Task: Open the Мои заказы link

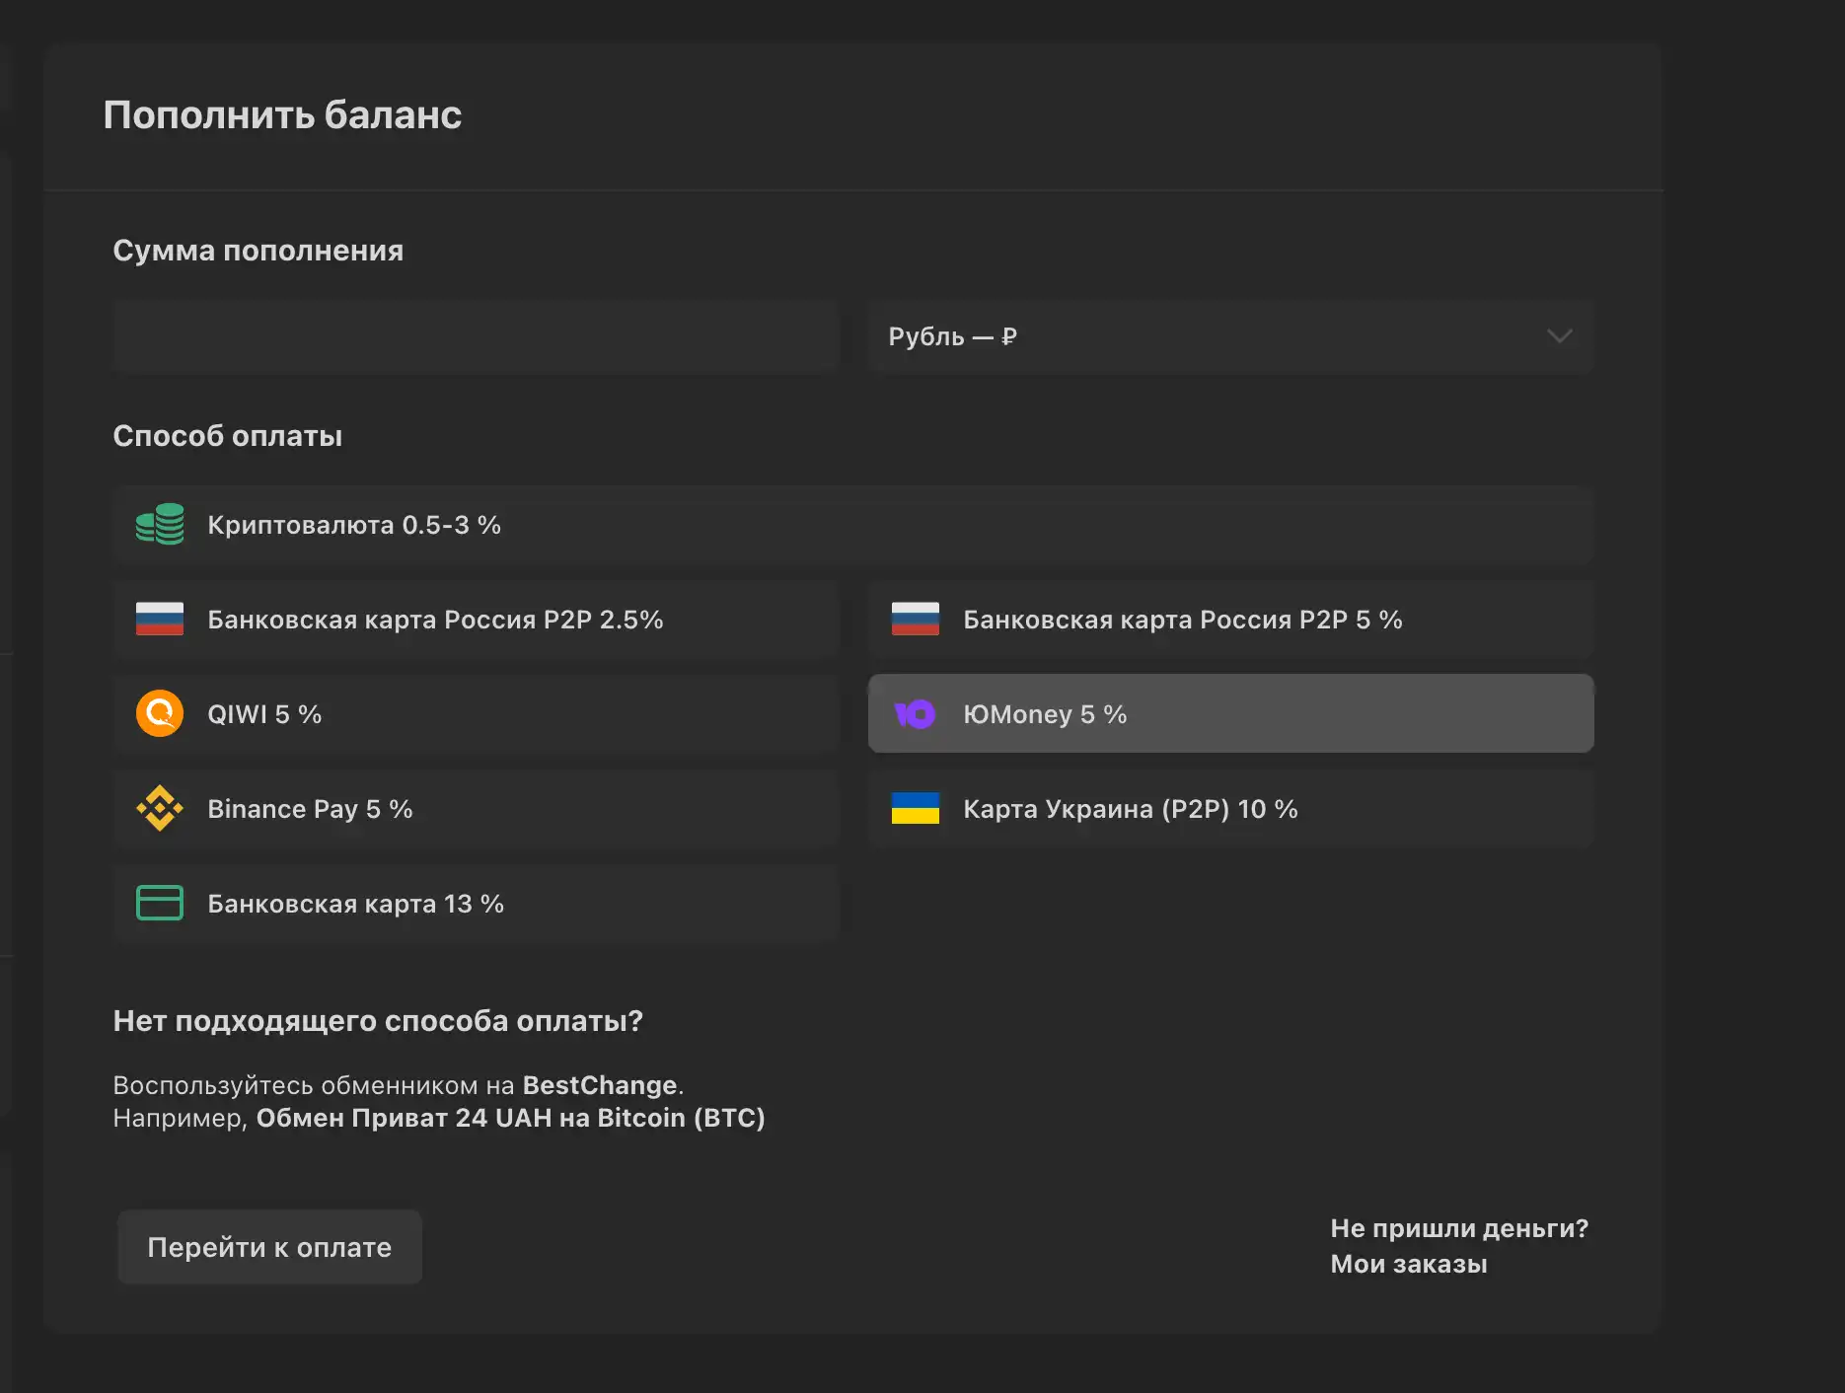Action: click(x=1409, y=1264)
